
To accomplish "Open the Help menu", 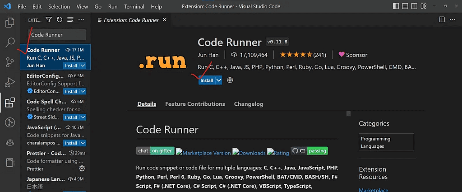I will click(x=157, y=6).
